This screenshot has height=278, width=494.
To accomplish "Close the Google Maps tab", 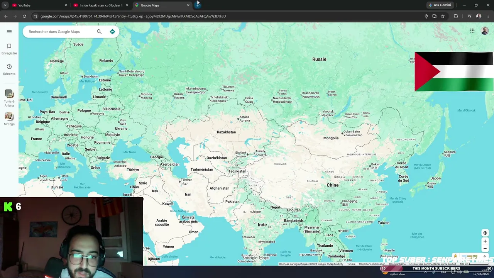I will 188,5.
